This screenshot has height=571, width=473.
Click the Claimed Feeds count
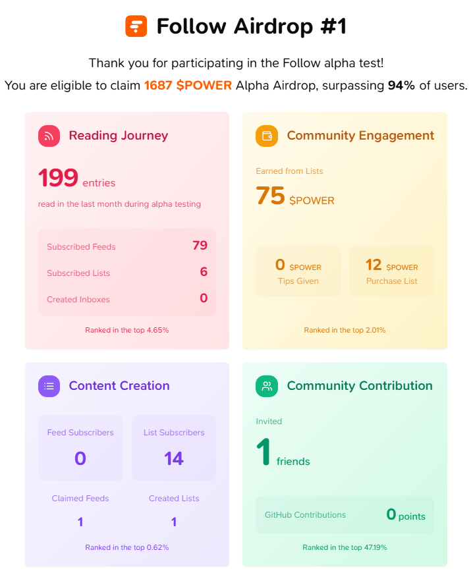(x=80, y=522)
